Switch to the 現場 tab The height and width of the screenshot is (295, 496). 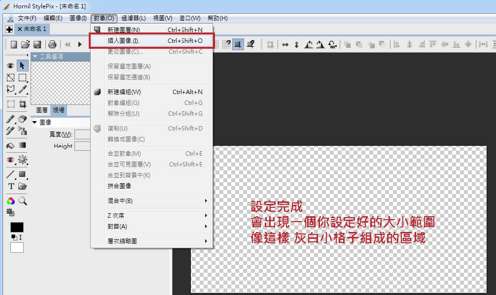pyautogui.click(x=59, y=110)
